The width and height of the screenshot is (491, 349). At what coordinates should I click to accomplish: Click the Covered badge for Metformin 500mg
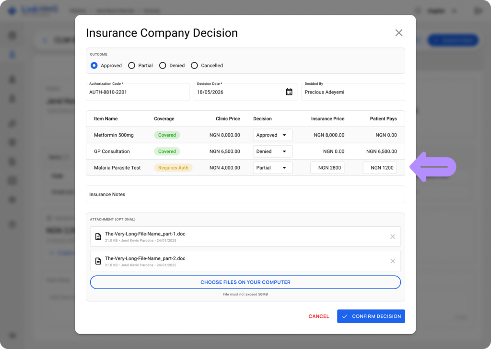click(x=167, y=135)
